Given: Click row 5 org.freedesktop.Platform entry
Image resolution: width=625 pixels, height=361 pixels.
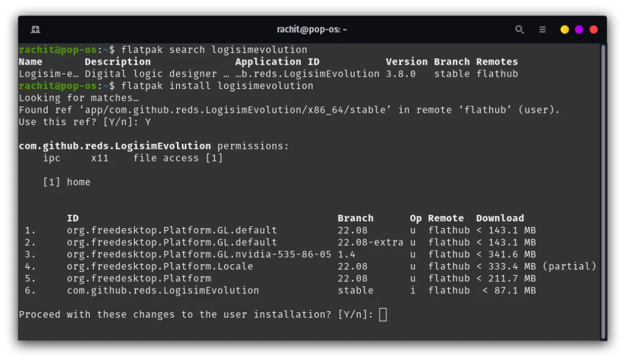Looking at the screenshot, I should pos(139,278).
